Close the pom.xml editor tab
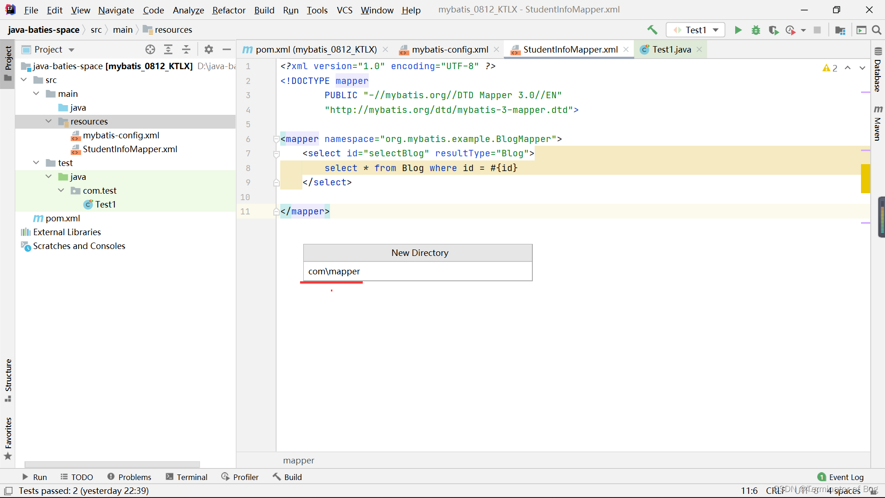The height and width of the screenshot is (498, 885). 385,49
